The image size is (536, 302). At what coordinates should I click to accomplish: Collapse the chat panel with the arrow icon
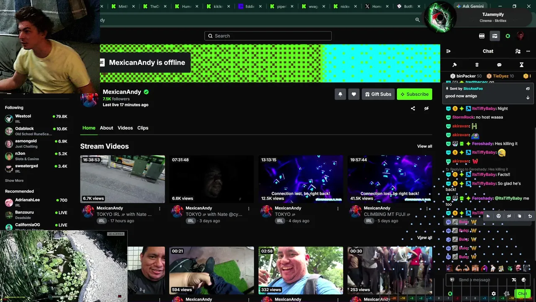coord(448,51)
